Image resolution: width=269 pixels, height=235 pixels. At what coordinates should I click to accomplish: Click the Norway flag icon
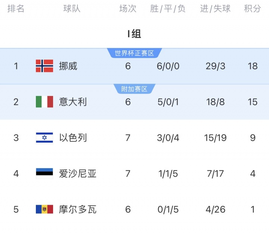point(44,66)
